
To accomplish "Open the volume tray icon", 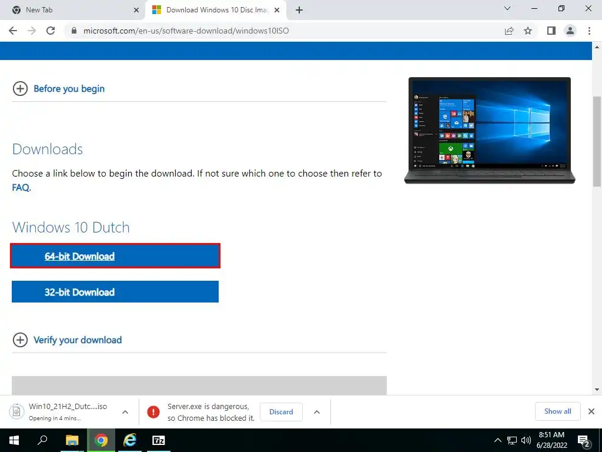I will (x=526, y=440).
